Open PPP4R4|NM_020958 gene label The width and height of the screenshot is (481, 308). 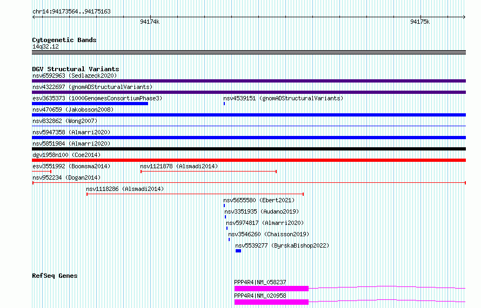260,296
